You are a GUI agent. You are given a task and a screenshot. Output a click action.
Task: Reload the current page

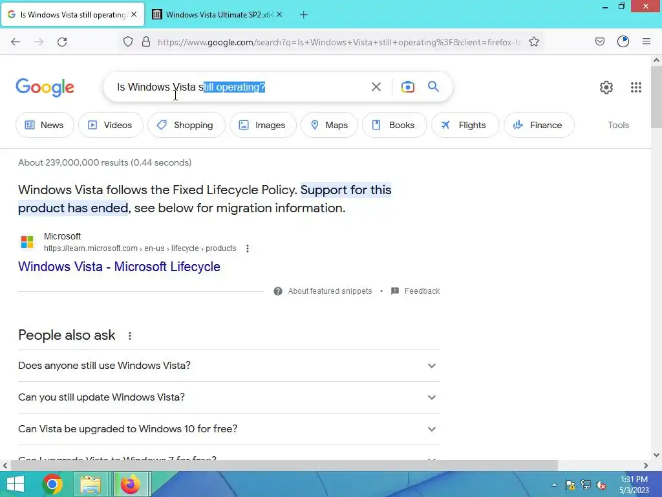(62, 42)
